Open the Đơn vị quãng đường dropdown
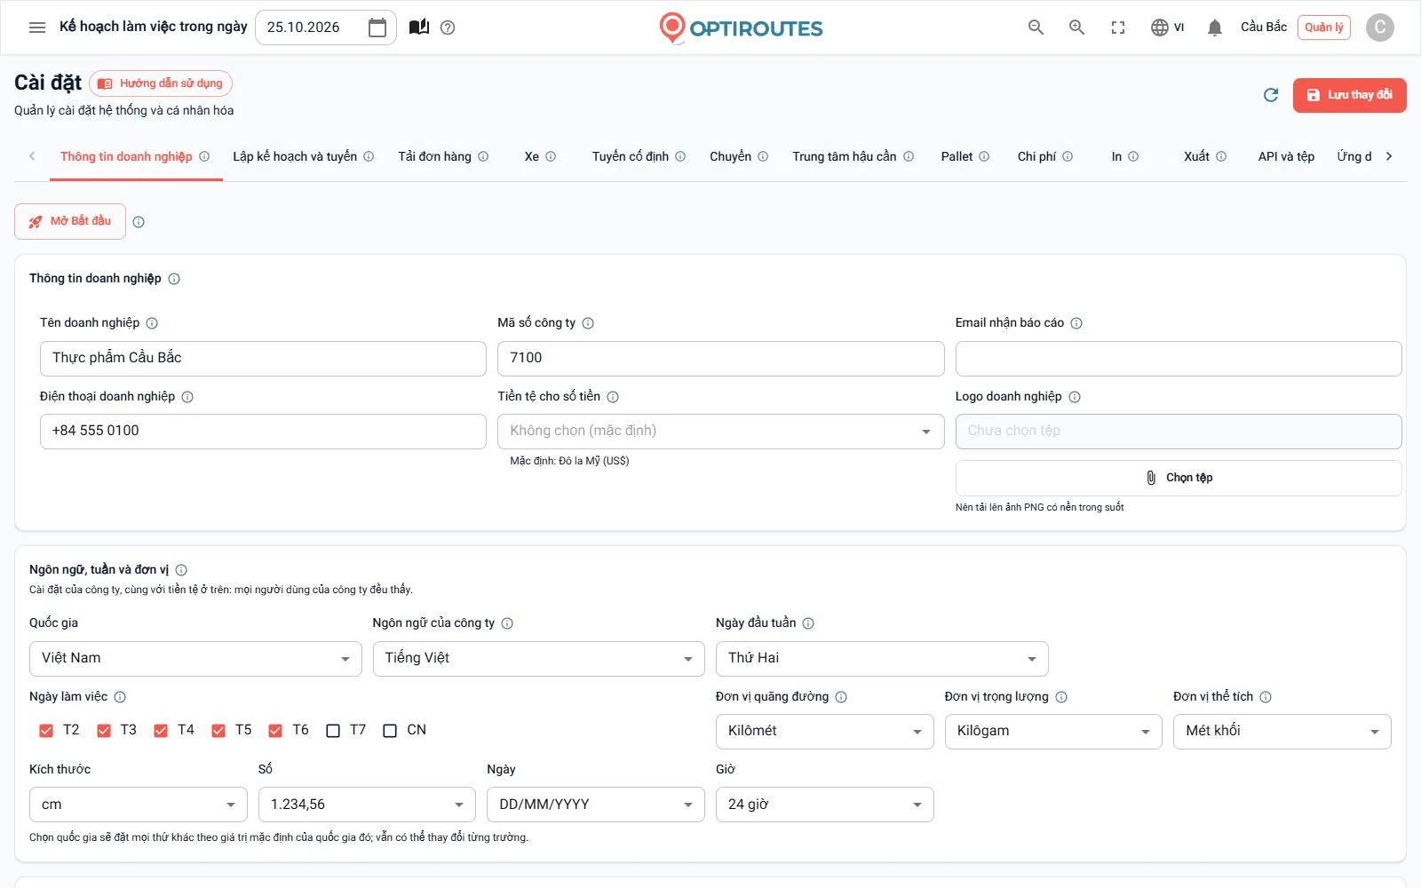 point(824,732)
